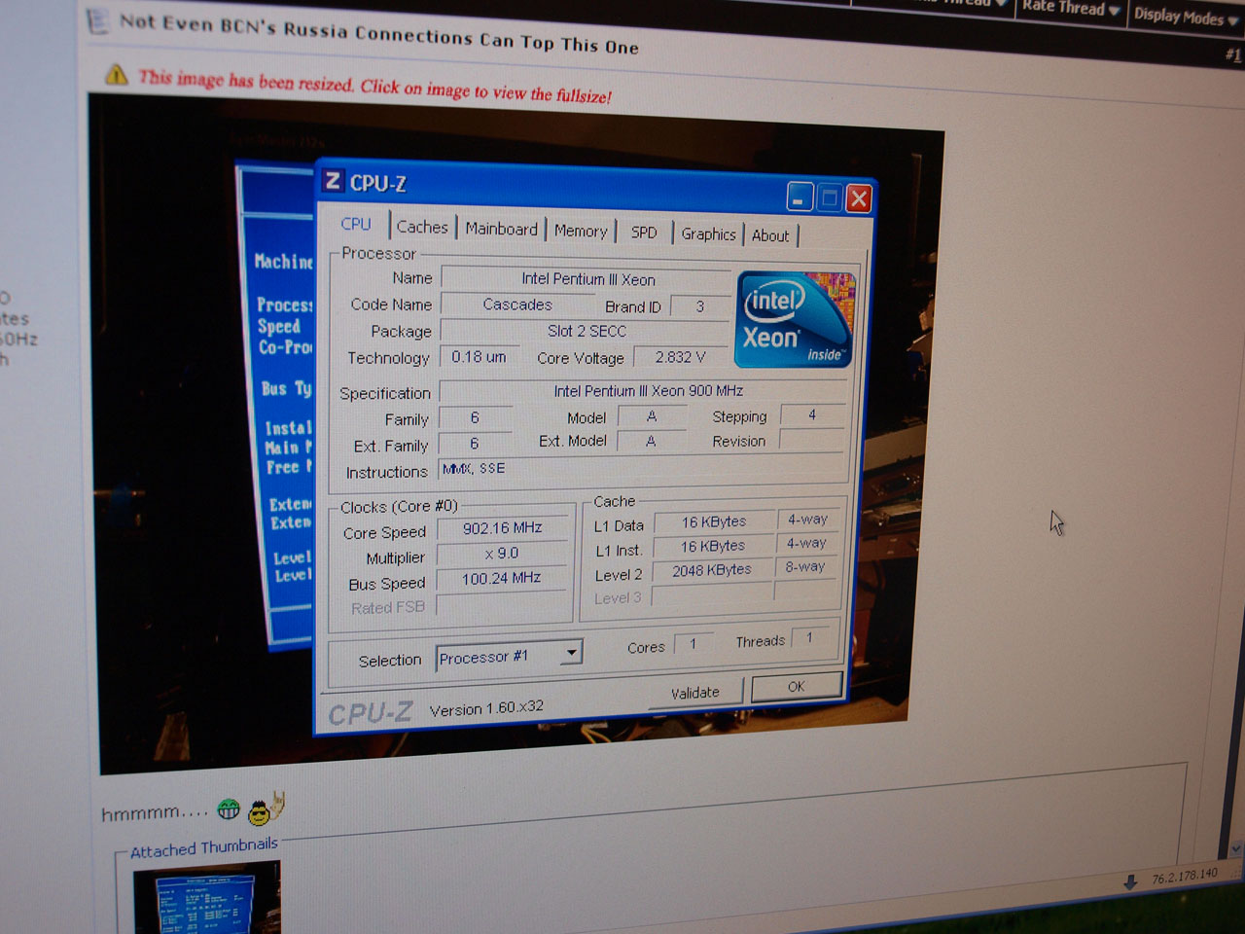Viewport: 1245px width, 934px height.
Task: Open the Mainboard tab
Action: click(501, 229)
